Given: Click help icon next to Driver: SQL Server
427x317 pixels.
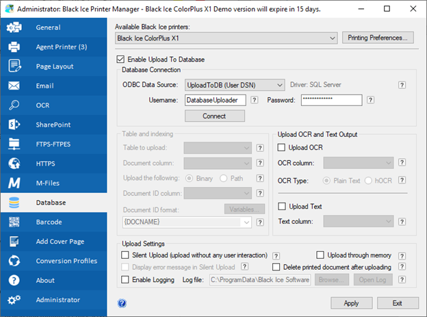Looking at the screenshot, I should pos(402,85).
